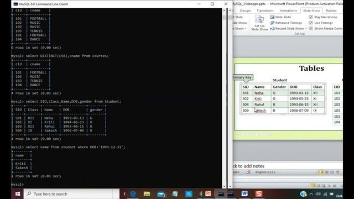Screen dimensions: 354x199
Task: Toggle the Play Narrations checkbox
Action: pos(311,17)
